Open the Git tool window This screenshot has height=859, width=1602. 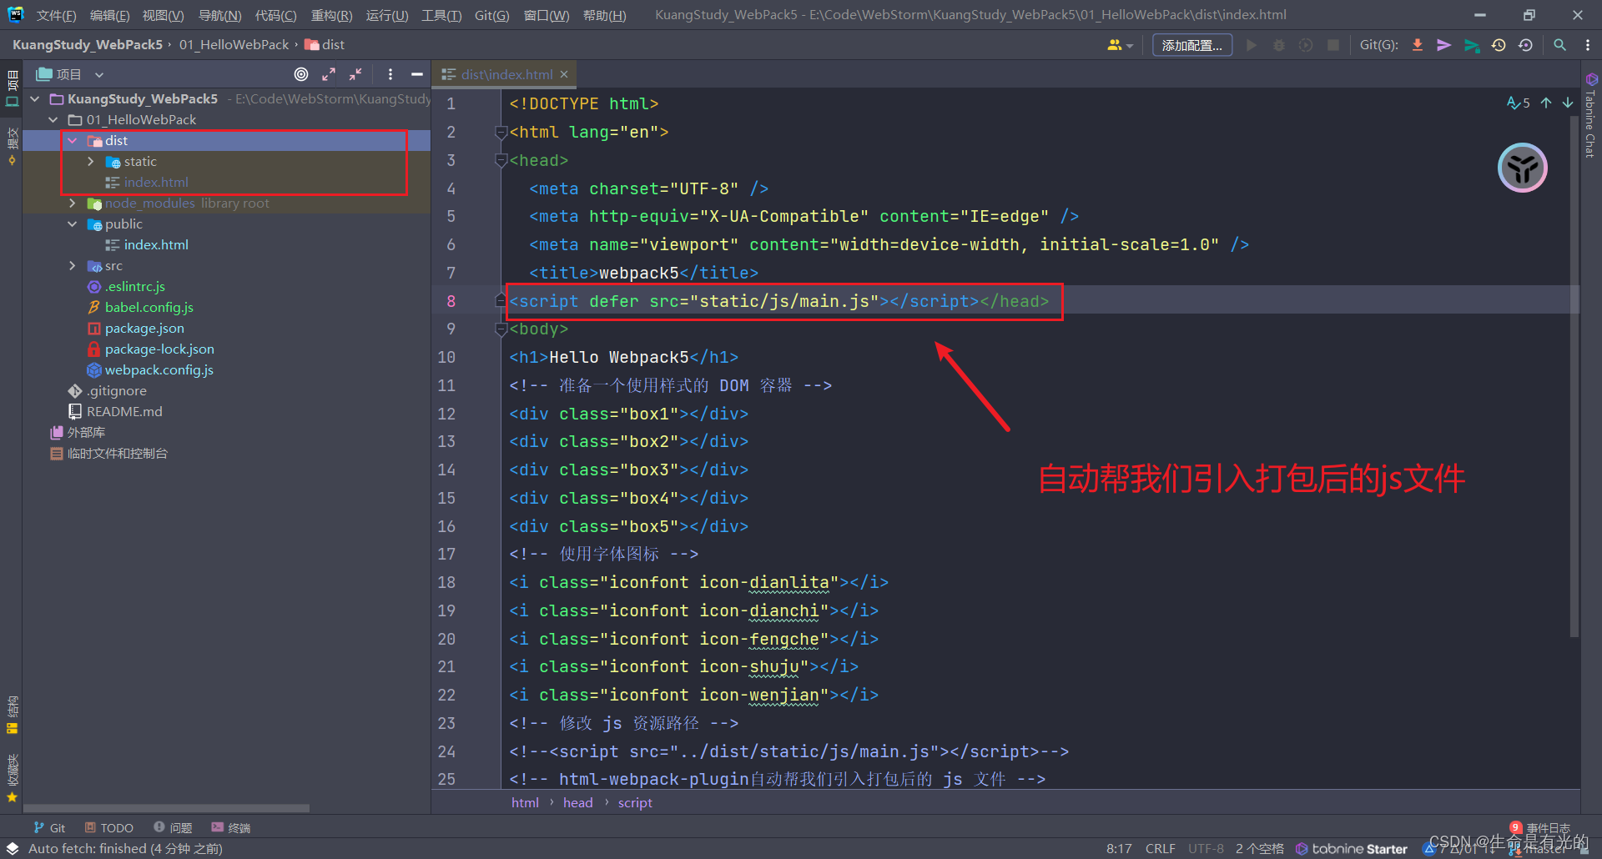pyautogui.click(x=49, y=827)
